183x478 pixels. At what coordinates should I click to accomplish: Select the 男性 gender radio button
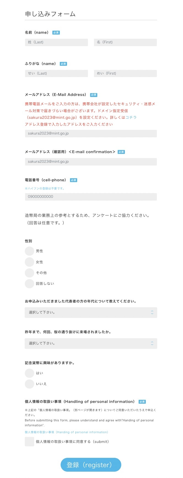click(x=29, y=251)
